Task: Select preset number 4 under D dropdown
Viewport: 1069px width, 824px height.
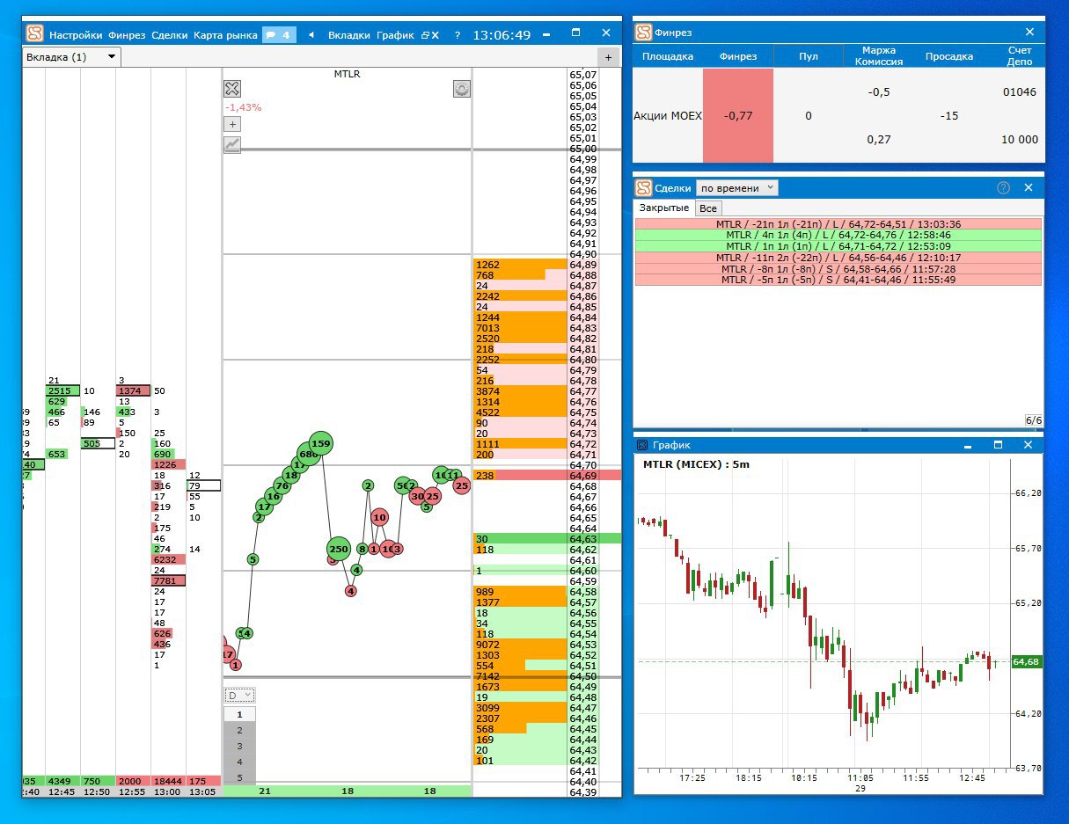Action: [x=239, y=762]
